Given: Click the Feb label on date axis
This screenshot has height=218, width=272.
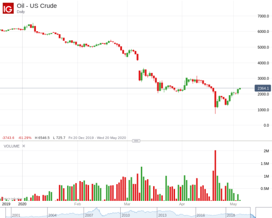Looking at the screenshot, I should 78,204.
